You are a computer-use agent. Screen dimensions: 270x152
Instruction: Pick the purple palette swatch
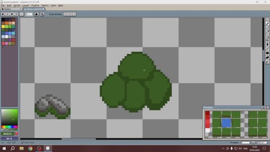(10, 40)
